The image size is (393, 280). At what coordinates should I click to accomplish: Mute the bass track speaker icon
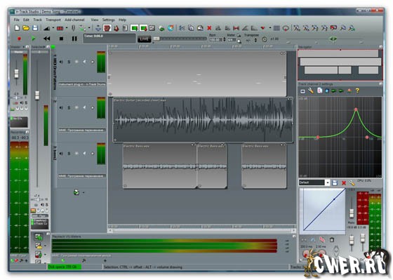[61, 154]
